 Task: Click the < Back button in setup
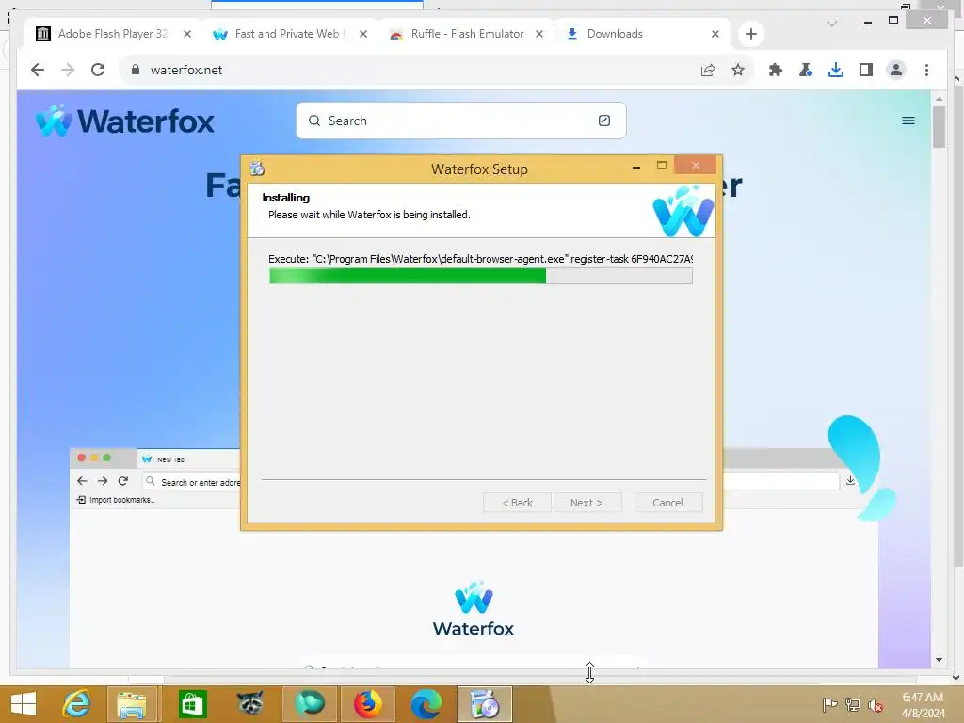(517, 503)
